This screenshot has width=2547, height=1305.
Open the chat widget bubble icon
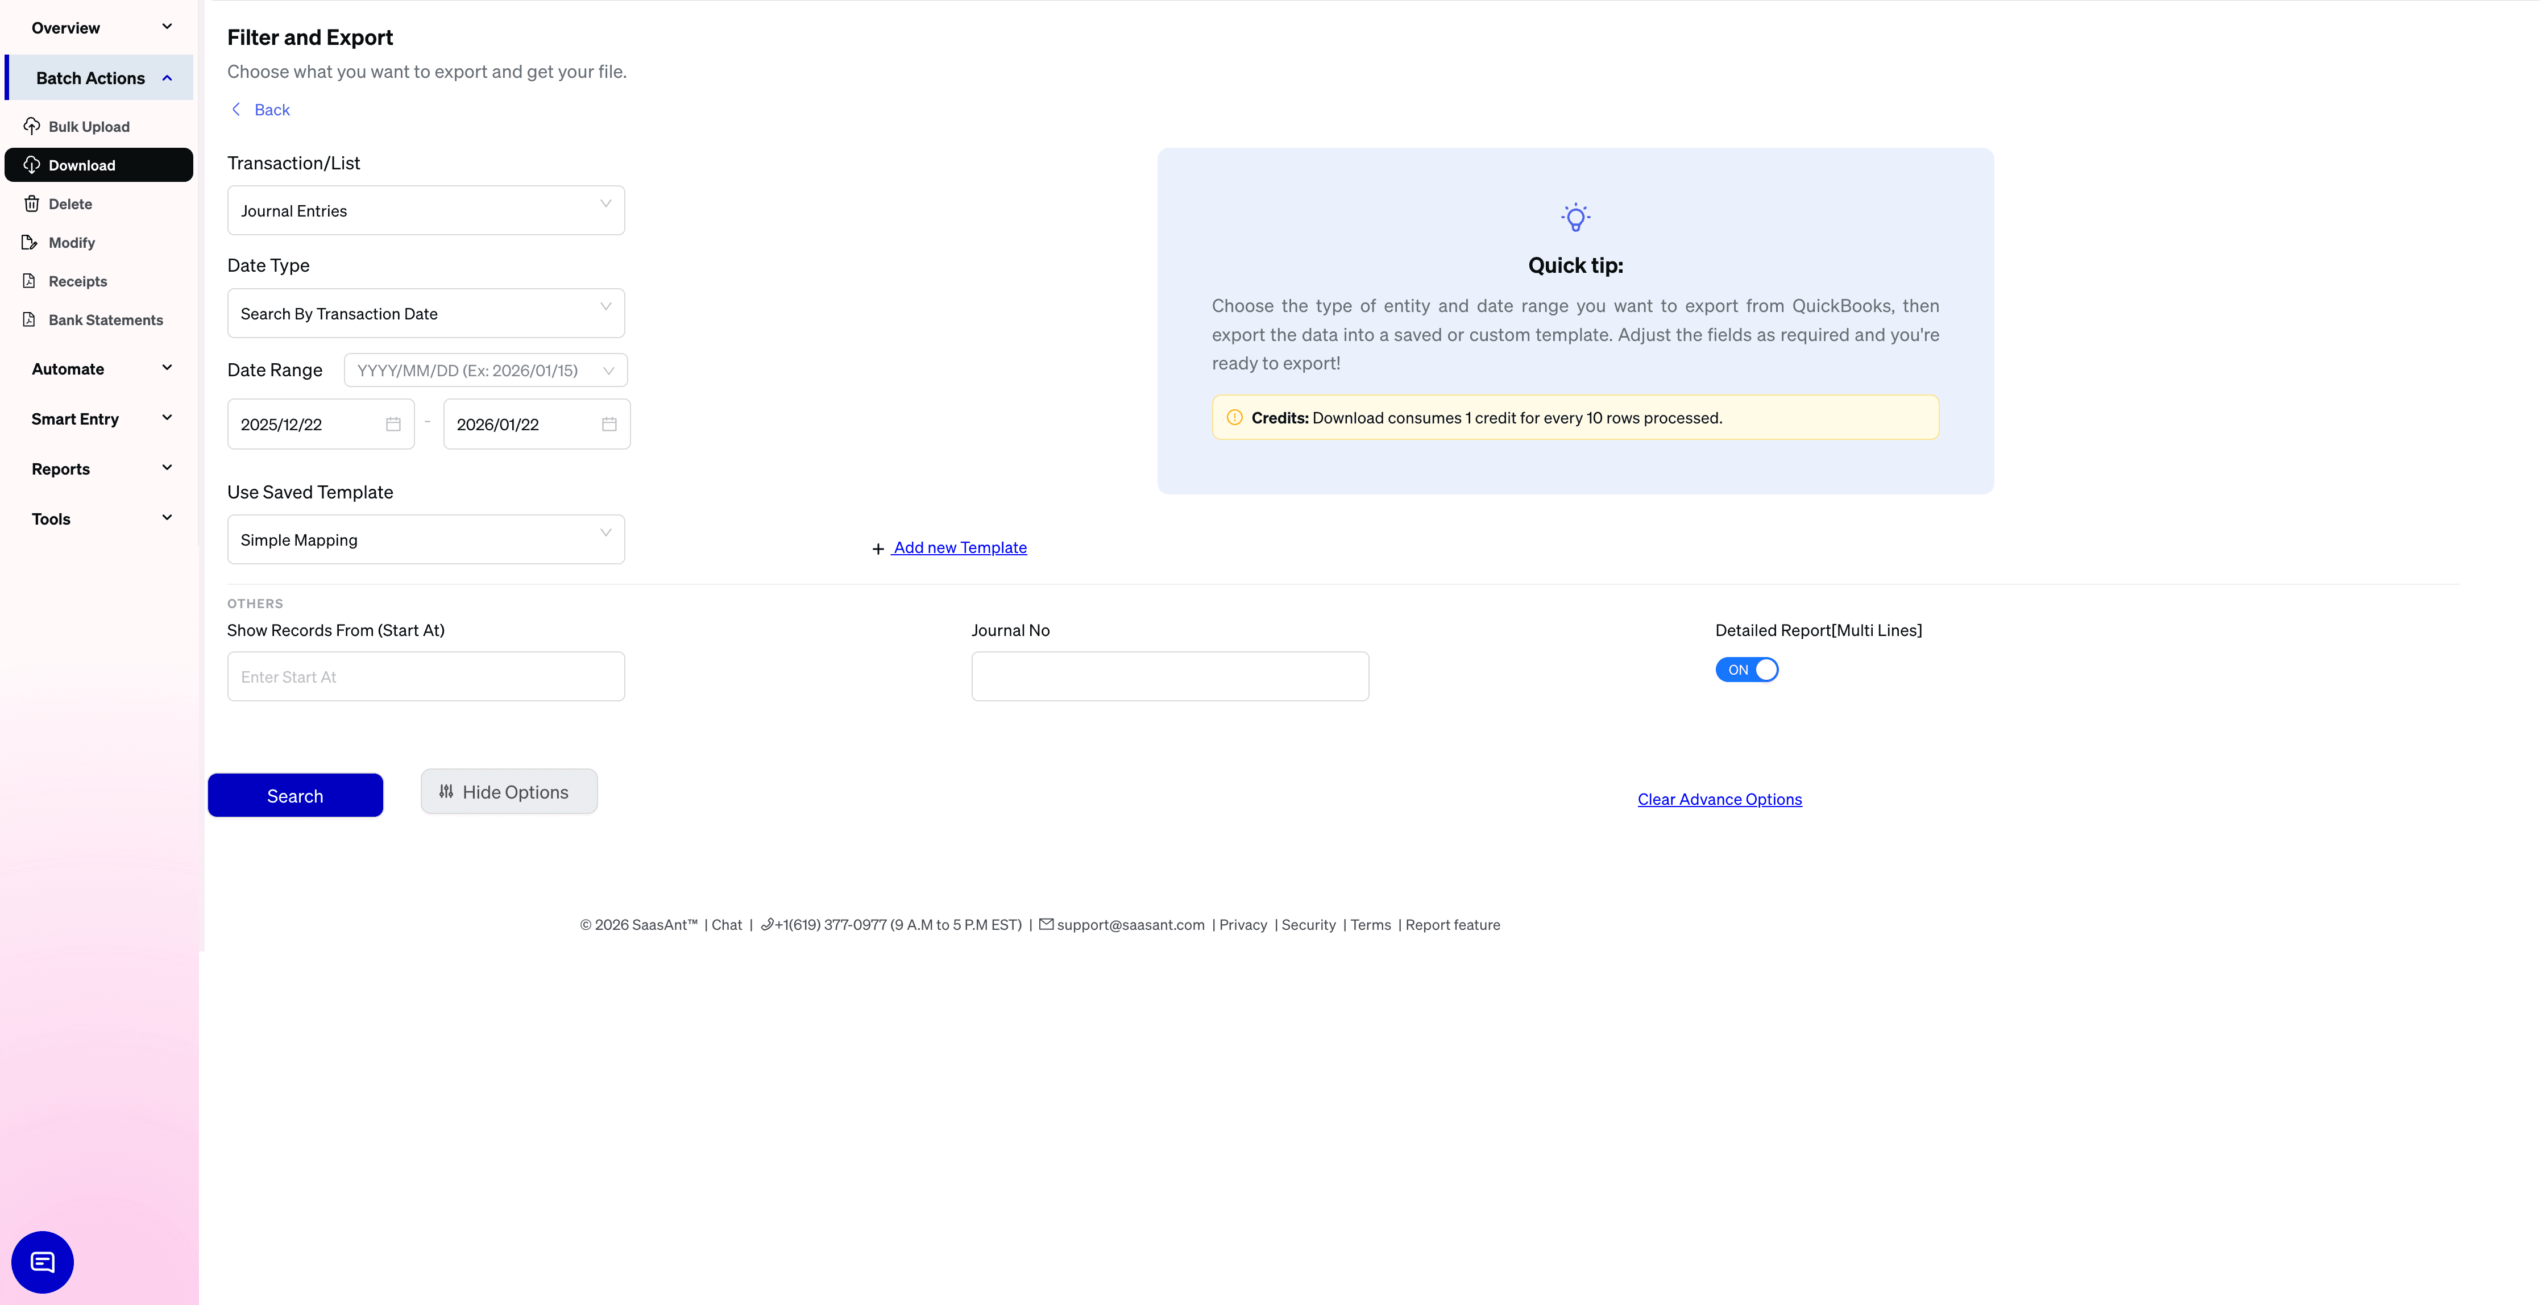[42, 1261]
